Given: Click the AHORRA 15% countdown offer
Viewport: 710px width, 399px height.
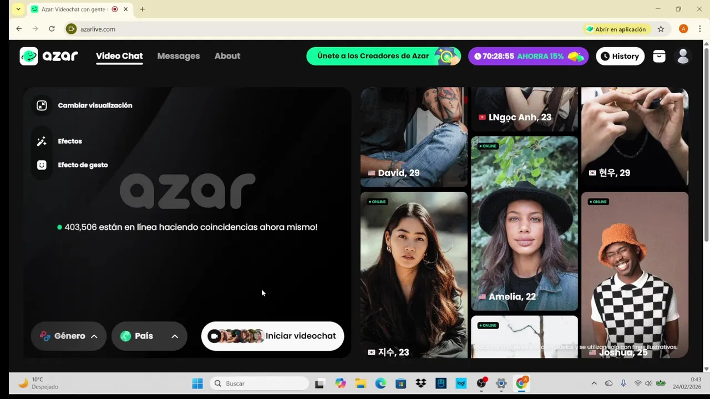Looking at the screenshot, I should pos(529,56).
